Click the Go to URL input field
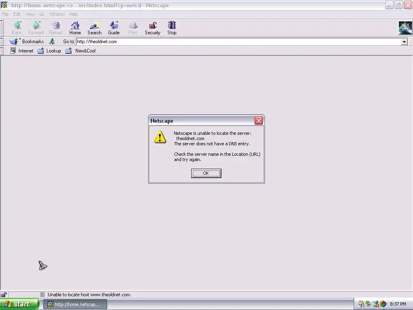Viewport: 413px width, 310px height. click(x=239, y=42)
